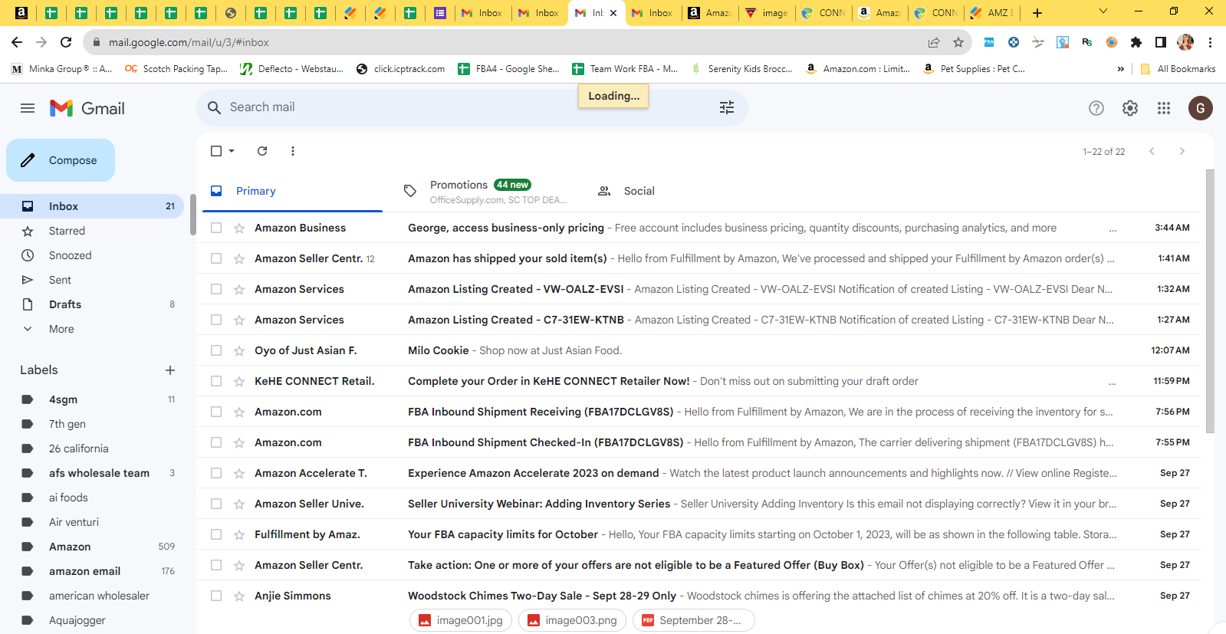
Task: Open the September 28 PDF attachment
Action: pyautogui.click(x=693, y=620)
